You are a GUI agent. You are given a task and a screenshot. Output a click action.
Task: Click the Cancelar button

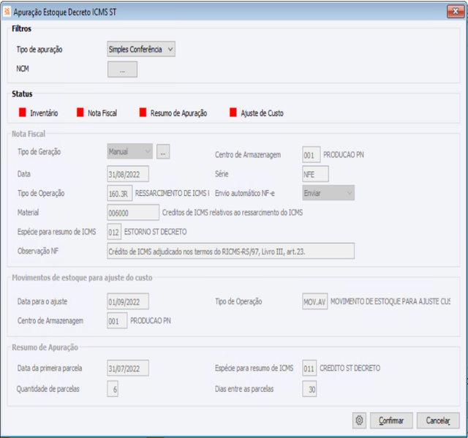coord(438,420)
